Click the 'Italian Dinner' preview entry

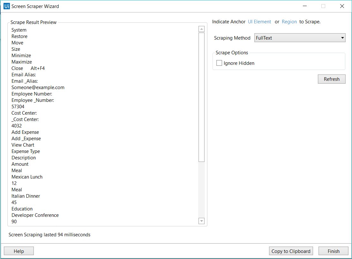click(x=26, y=196)
